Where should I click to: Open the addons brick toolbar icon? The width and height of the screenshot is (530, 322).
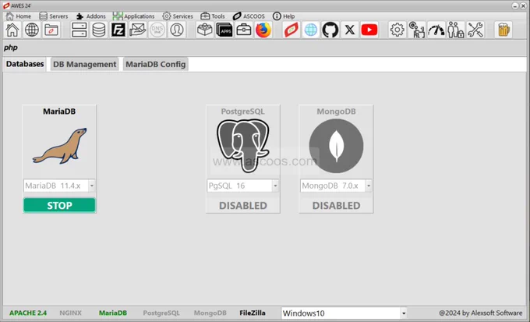(x=205, y=30)
